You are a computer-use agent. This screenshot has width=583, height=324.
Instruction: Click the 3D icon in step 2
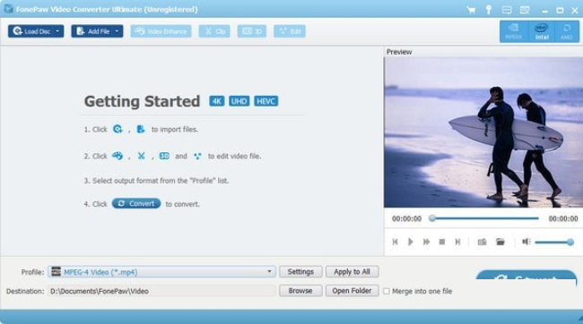(164, 156)
